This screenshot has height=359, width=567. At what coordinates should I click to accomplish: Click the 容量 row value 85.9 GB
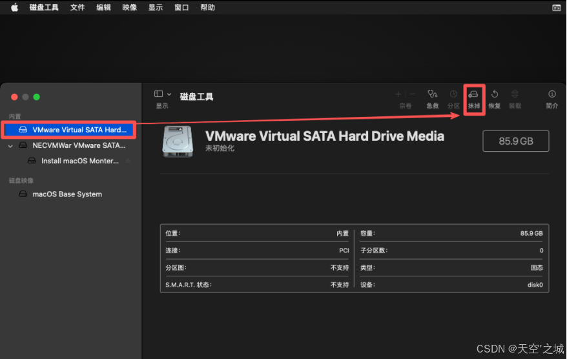click(531, 233)
